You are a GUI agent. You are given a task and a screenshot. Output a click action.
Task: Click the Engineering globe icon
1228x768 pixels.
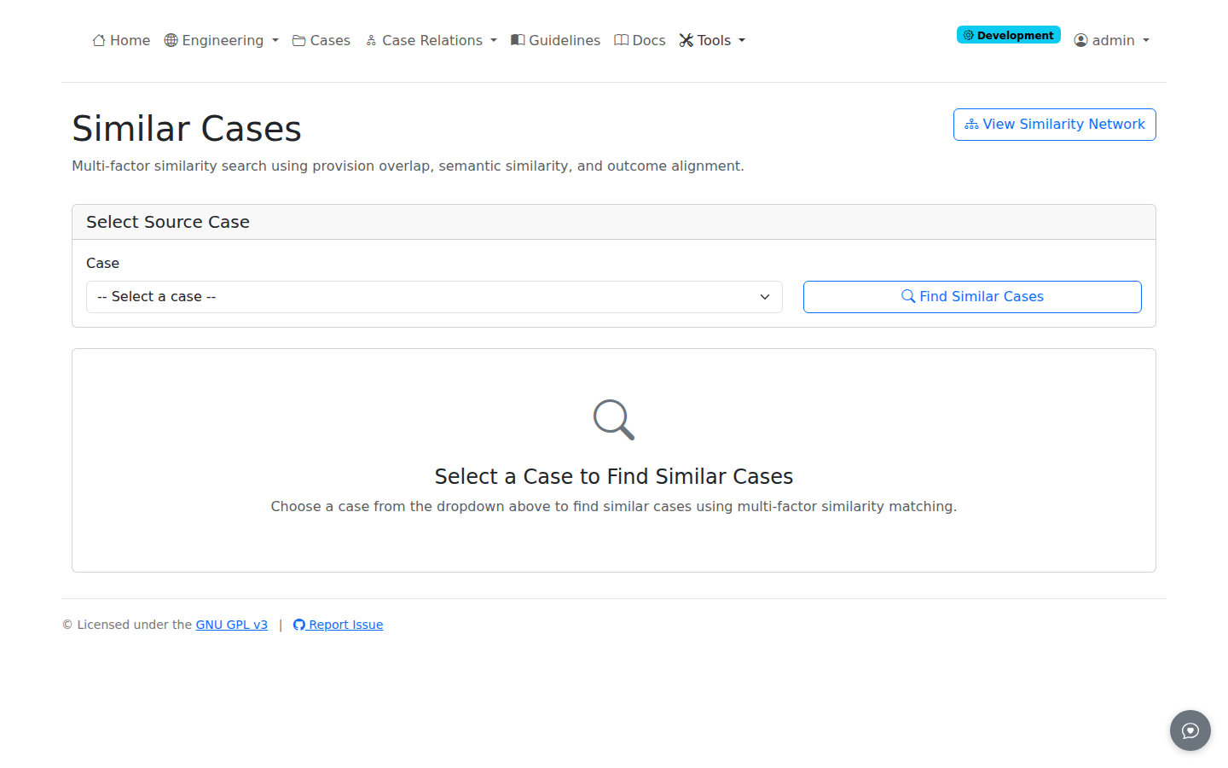coord(171,40)
